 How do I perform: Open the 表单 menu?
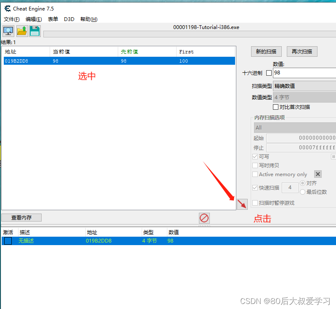(53, 19)
